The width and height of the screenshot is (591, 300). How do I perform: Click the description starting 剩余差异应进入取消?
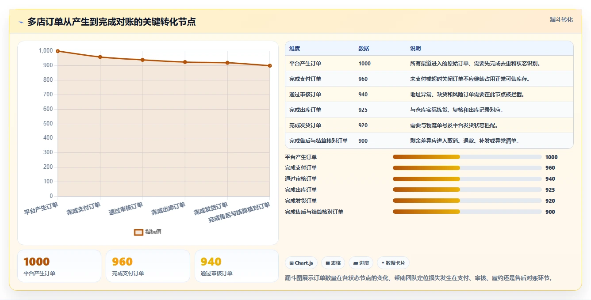464,141
